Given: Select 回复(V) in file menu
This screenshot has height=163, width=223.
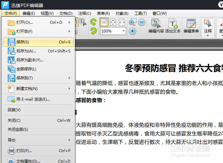Looking at the screenshot, I should (x=38, y=110).
